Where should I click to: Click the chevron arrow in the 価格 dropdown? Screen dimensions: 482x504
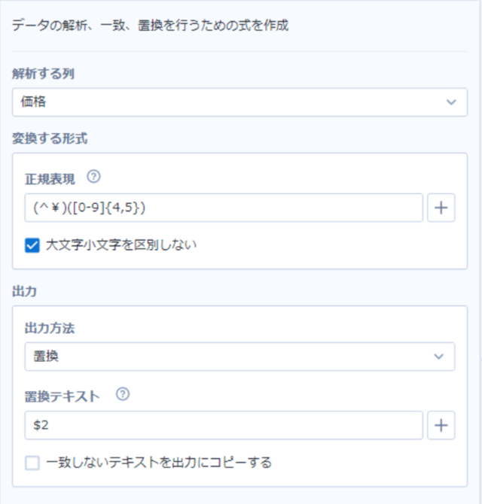(x=451, y=102)
